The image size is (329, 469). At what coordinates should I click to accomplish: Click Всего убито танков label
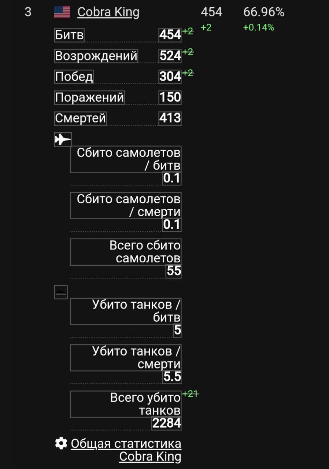click(126, 404)
